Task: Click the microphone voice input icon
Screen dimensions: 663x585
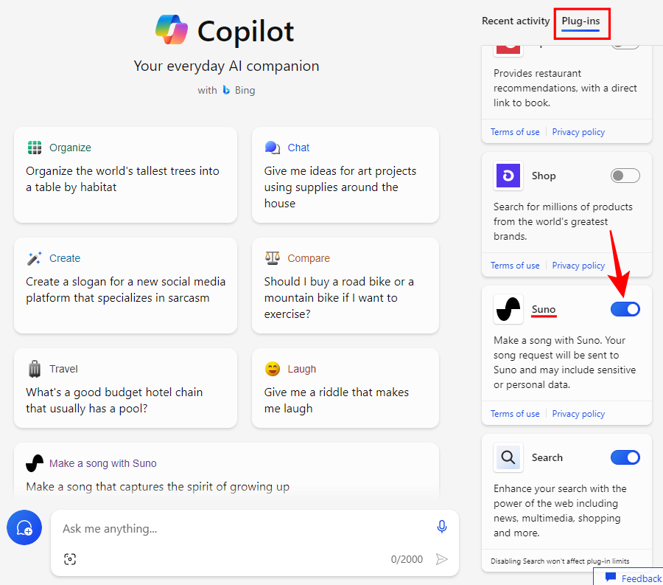Action: [x=441, y=527]
